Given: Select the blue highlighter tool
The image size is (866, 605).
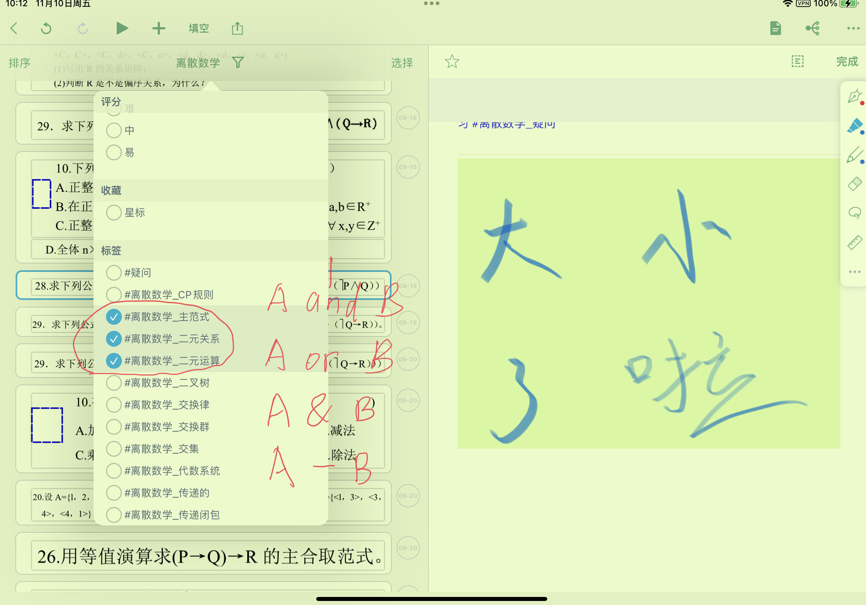Looking at the screenshot, I should [855, 125].
